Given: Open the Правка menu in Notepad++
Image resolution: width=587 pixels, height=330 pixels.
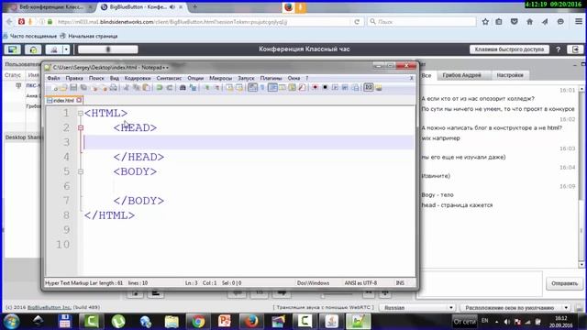Looking at the screenshot, I should click(74, 78).
